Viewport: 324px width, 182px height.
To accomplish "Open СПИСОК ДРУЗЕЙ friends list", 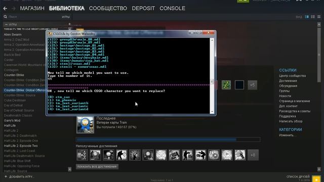I will [298, 177].
